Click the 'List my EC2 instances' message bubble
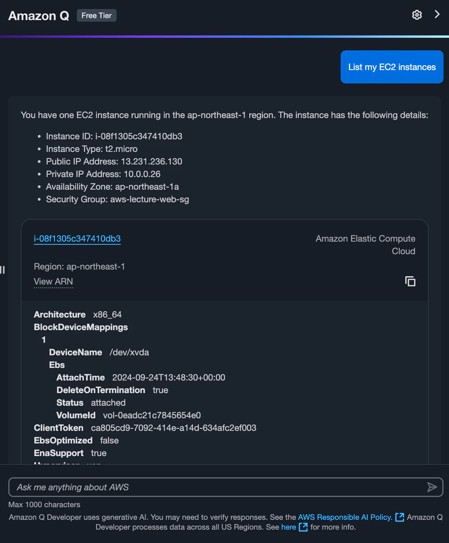 pos(392,67)
